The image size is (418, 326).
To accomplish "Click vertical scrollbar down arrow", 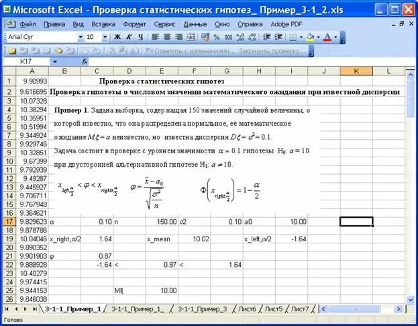I will pyautogui.click(x=410, y=300).
